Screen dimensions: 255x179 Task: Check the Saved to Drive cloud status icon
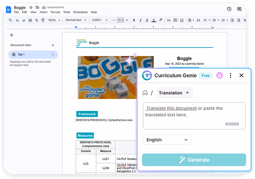(x=44, y=7)
